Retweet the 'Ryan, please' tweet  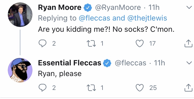point(91,88)
